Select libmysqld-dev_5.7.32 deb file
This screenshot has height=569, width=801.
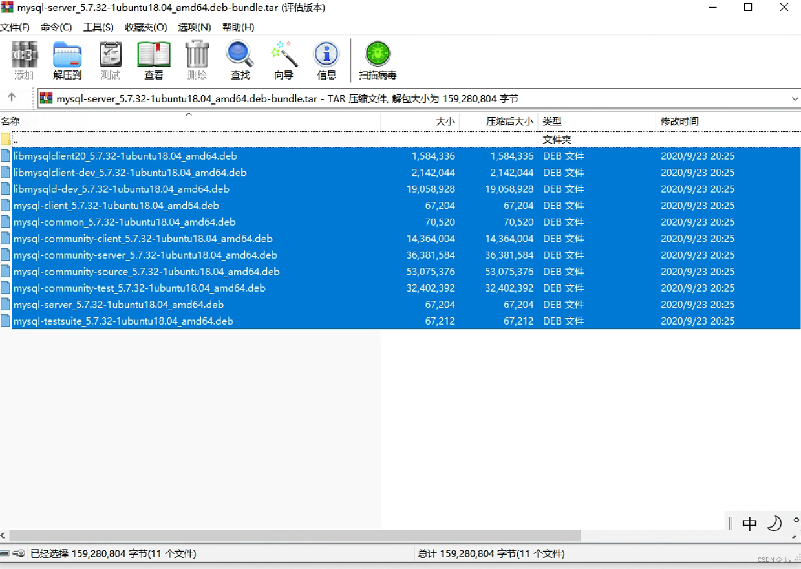tap(121, 189)
